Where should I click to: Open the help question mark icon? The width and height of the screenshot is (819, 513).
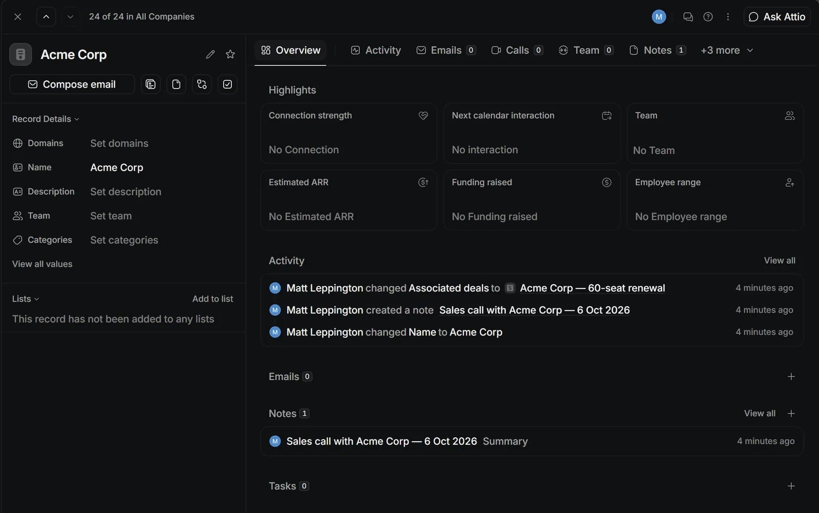tap(708, 17)
